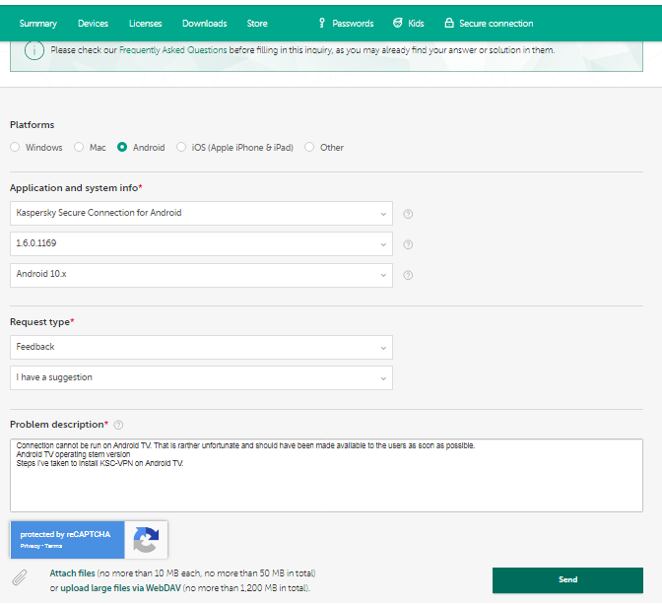Click the Secure connection lock icon

click(x=449, y=23)
